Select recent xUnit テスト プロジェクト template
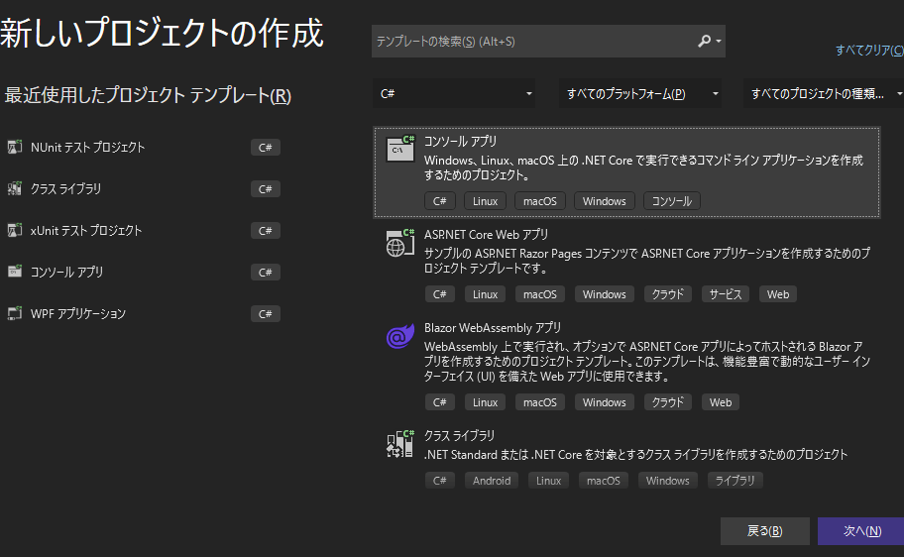The width and height of the screenshot is (904, 557). click(86, 230)
